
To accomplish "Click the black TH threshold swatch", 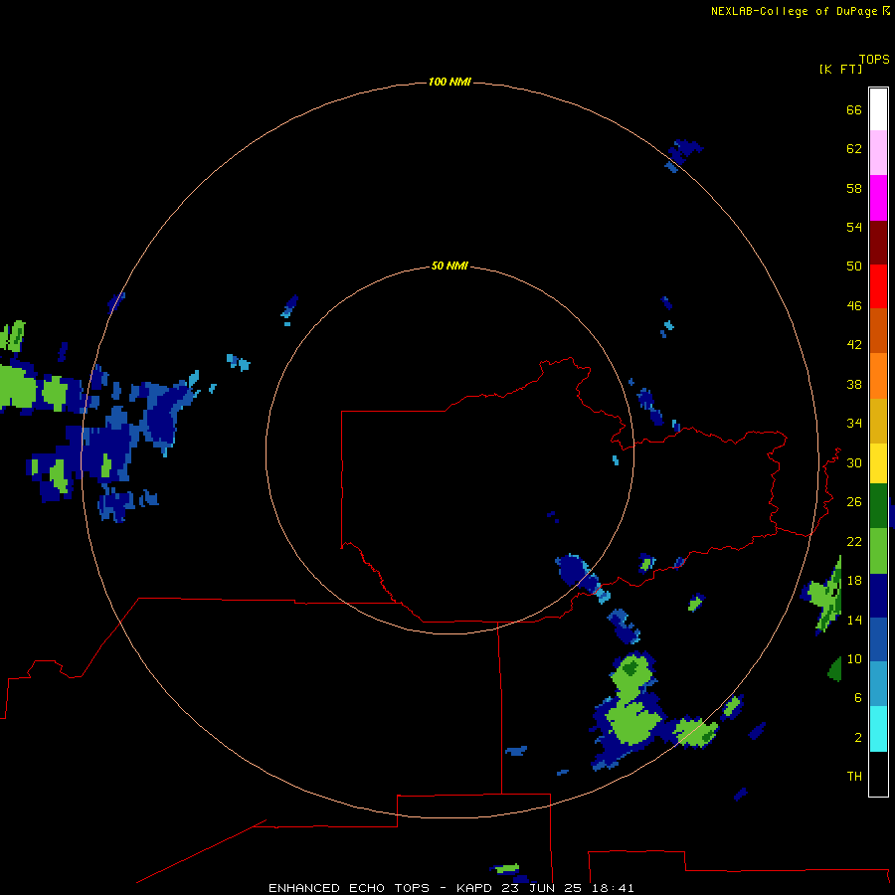I will tap(878, 774).
